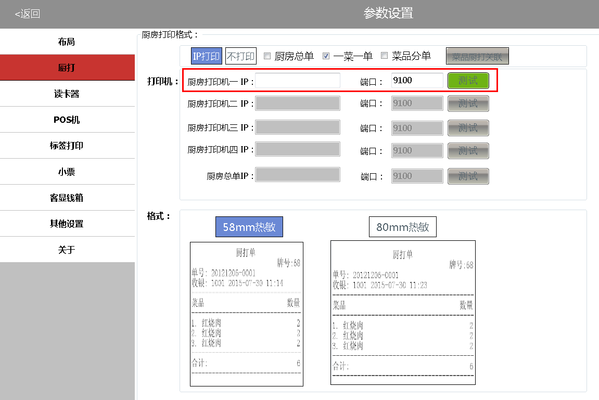Viewport: 599px width, 400px height.
Task: Open the 关于 page
Action: 67,249
